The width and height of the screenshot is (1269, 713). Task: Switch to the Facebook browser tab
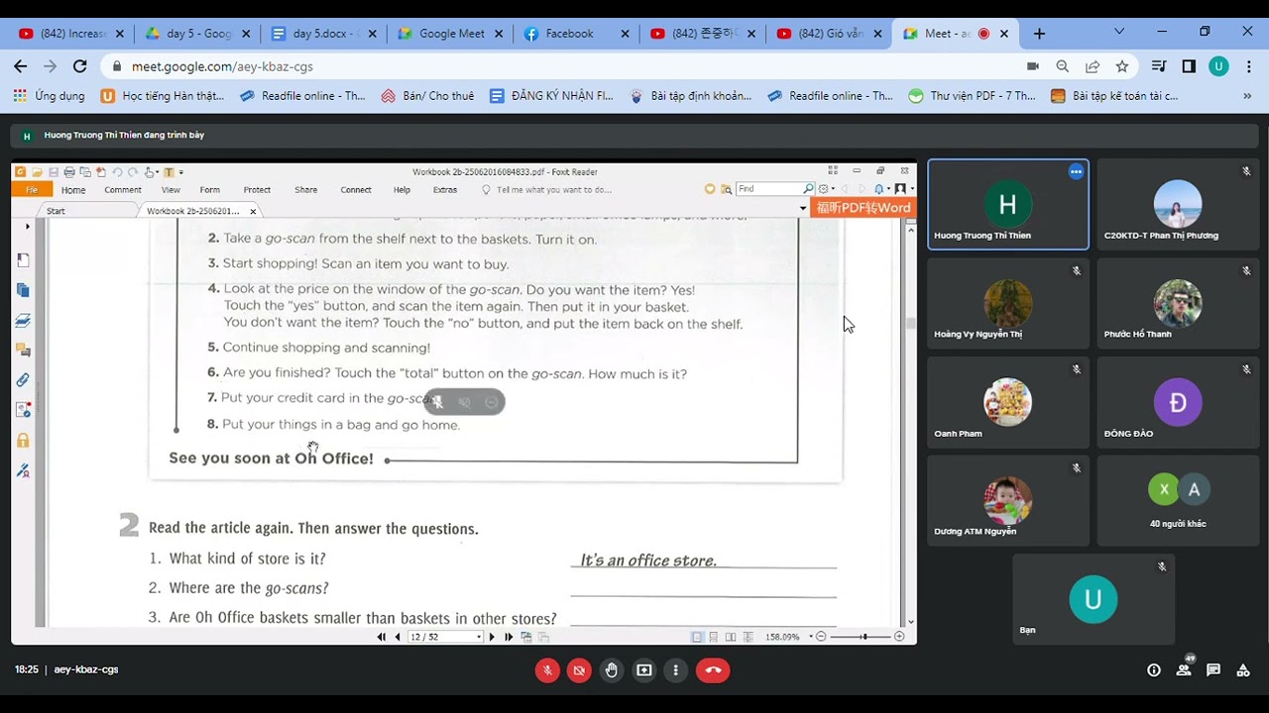tap(577, 34)
